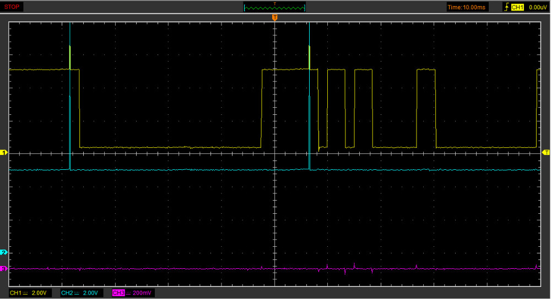Select the orange horizontal trigger position marker
551x299 pixels.
click(275, 19)
